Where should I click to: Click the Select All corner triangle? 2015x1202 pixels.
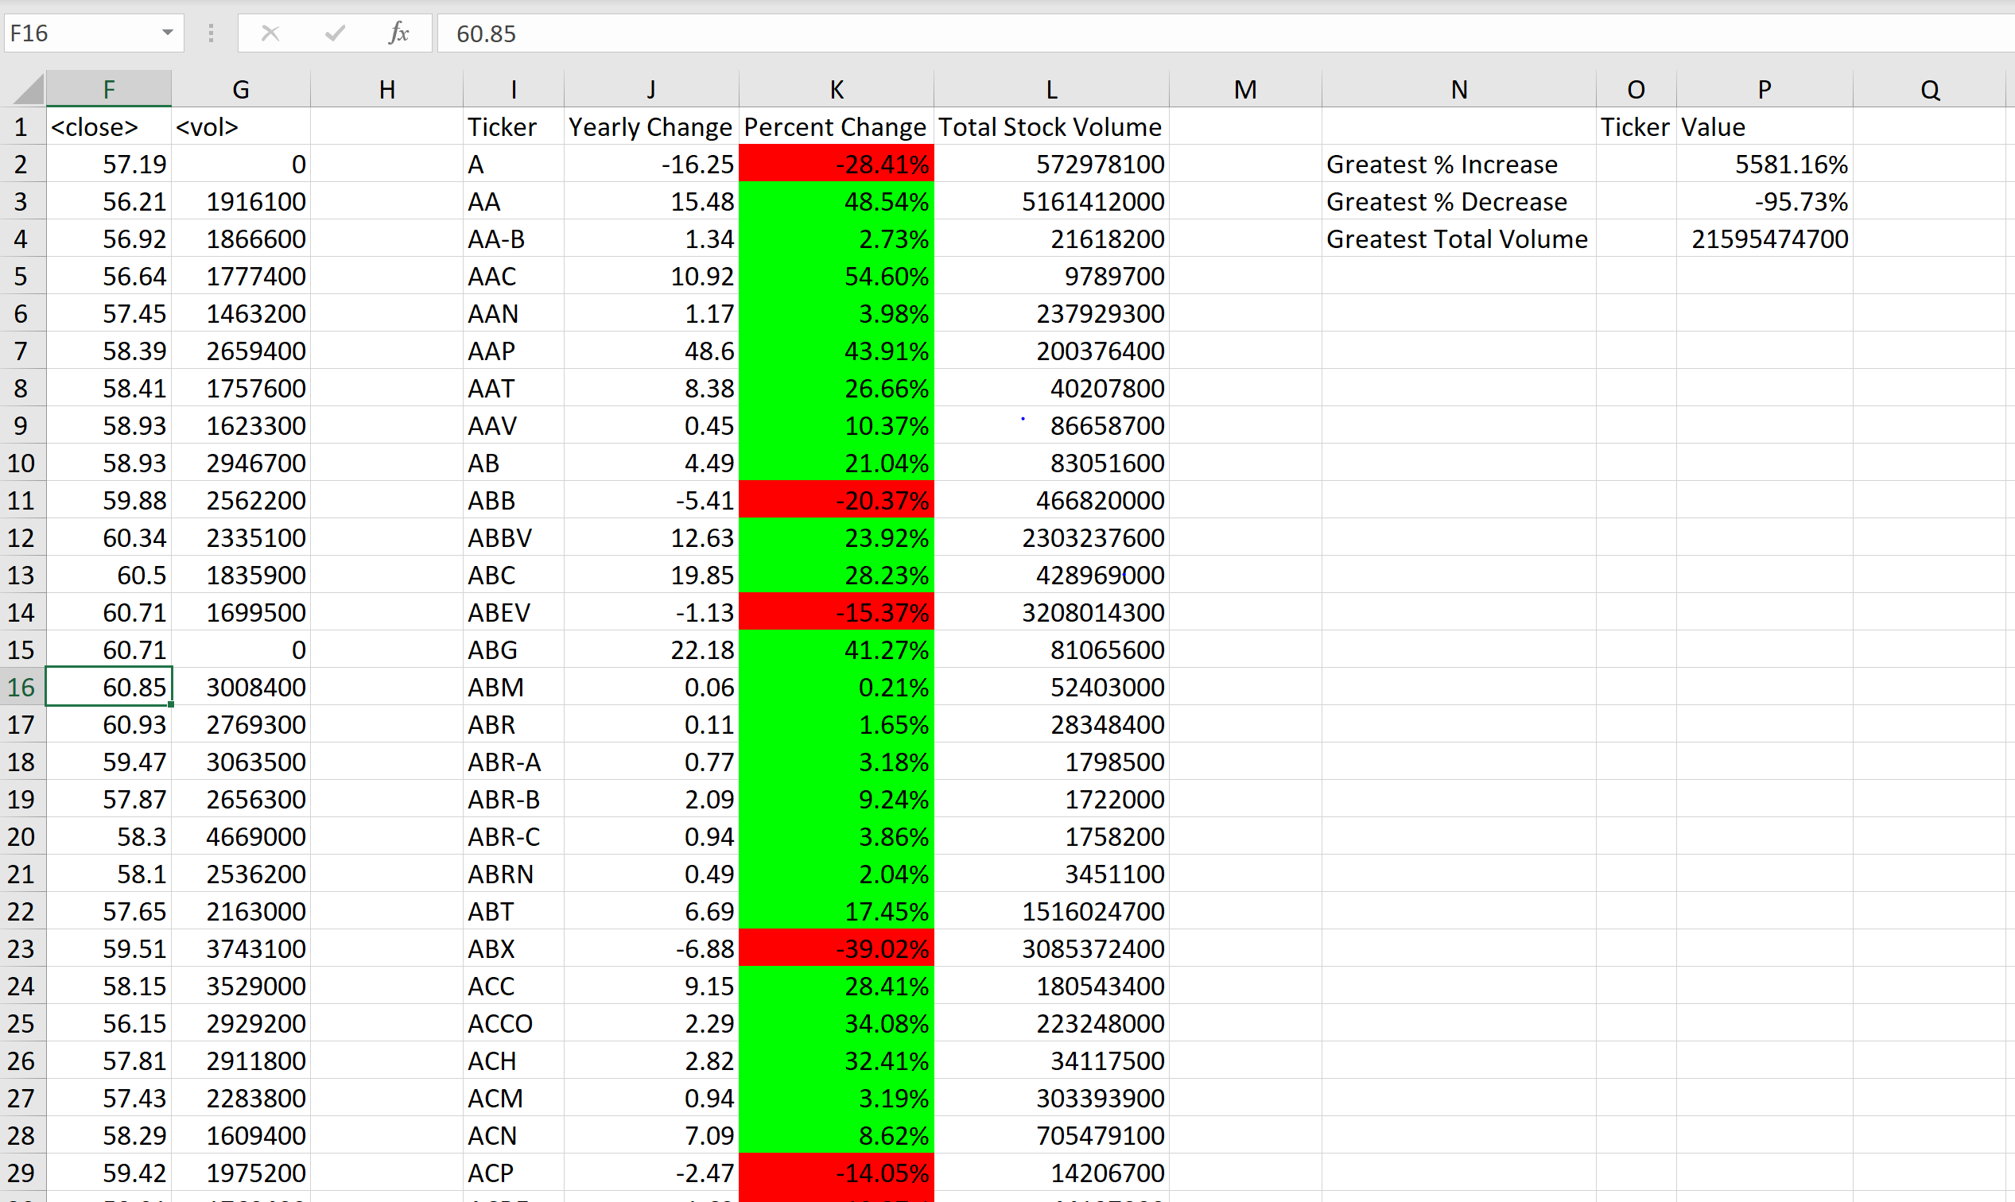pos(29,89)
